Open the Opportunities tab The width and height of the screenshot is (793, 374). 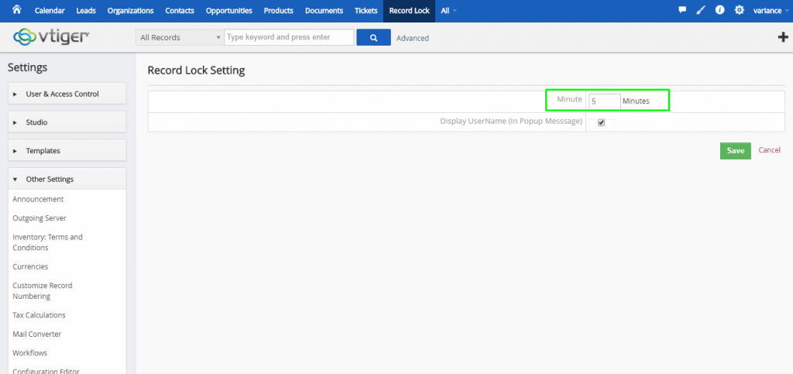click(229, 11)
